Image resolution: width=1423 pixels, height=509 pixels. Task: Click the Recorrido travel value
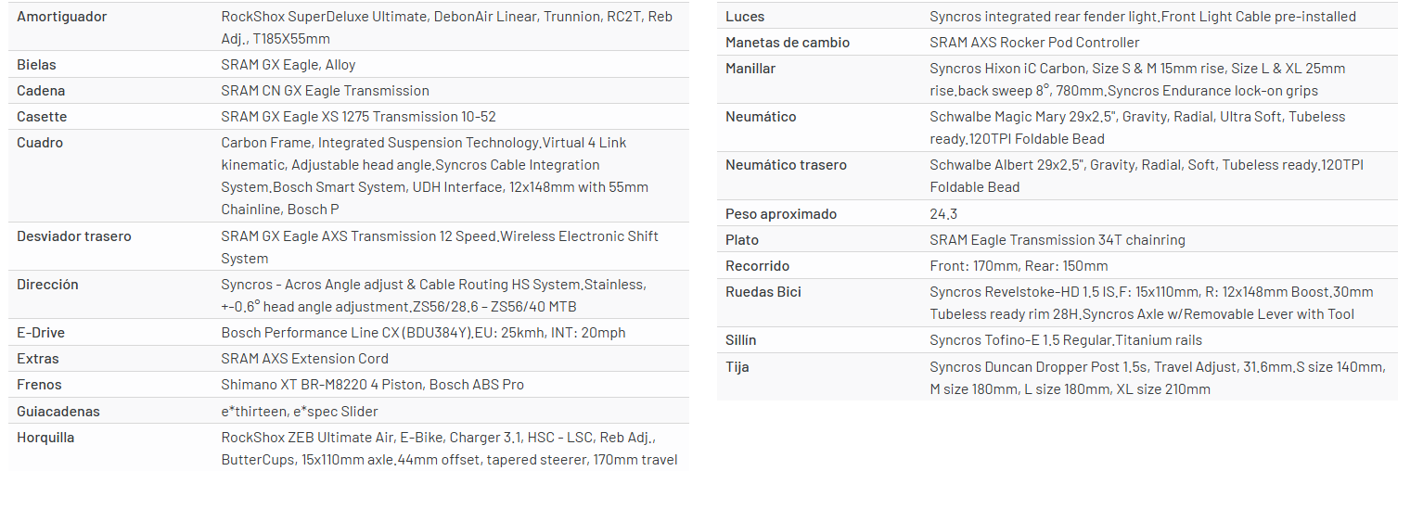(x=1019, y=266)
